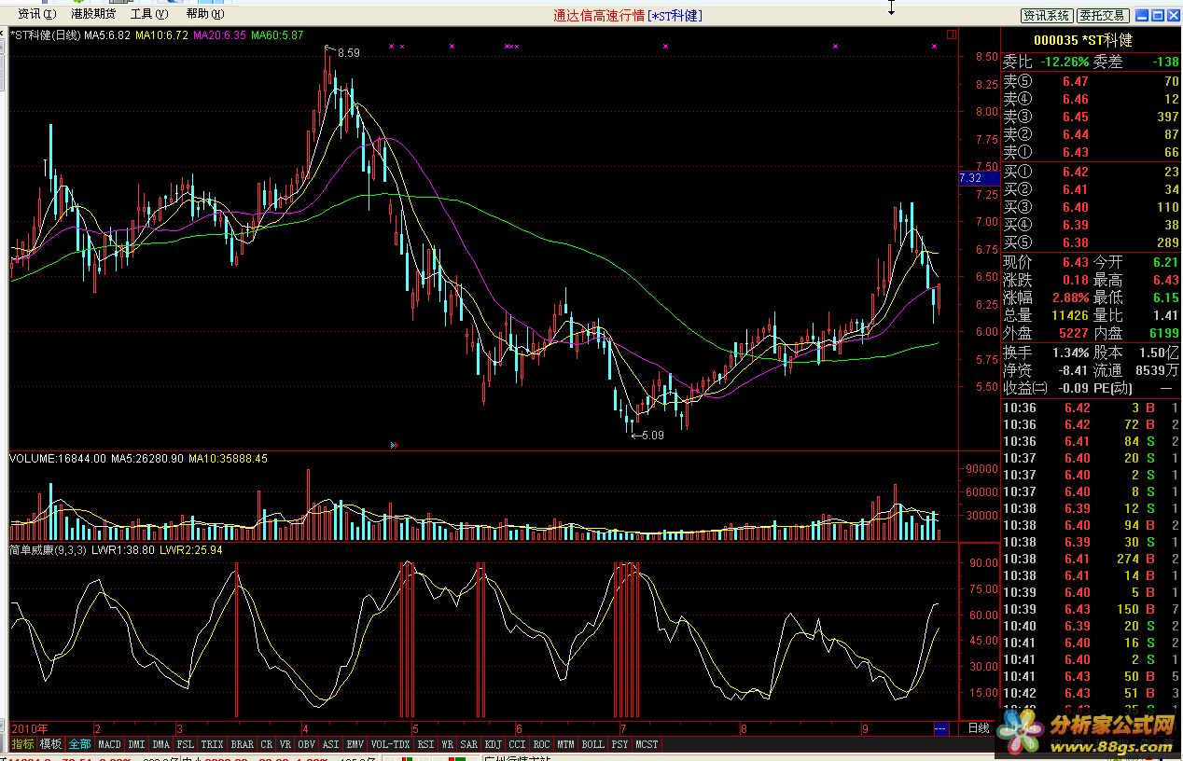Click the 10:38 trade row with 274 B
1183x761 pixels.
tap(1091, 559)
